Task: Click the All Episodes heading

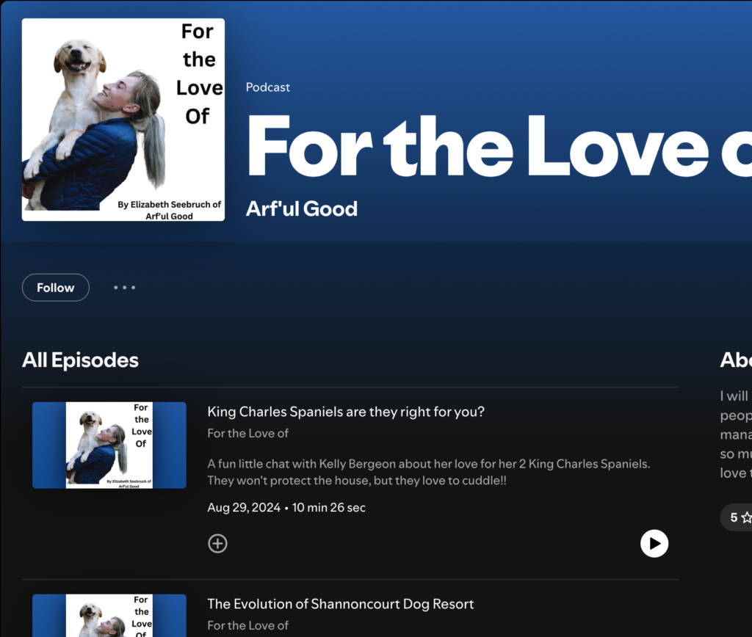Action: [81, 360]
